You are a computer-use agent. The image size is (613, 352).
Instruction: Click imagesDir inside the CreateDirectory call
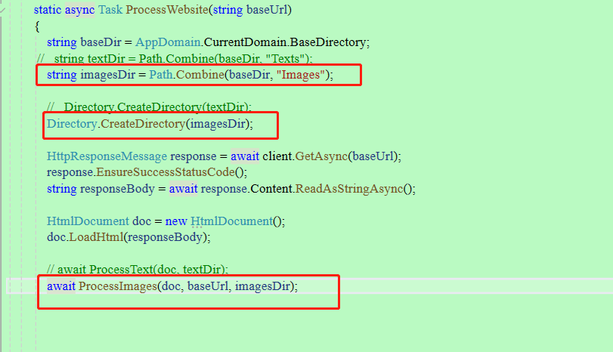218,124
